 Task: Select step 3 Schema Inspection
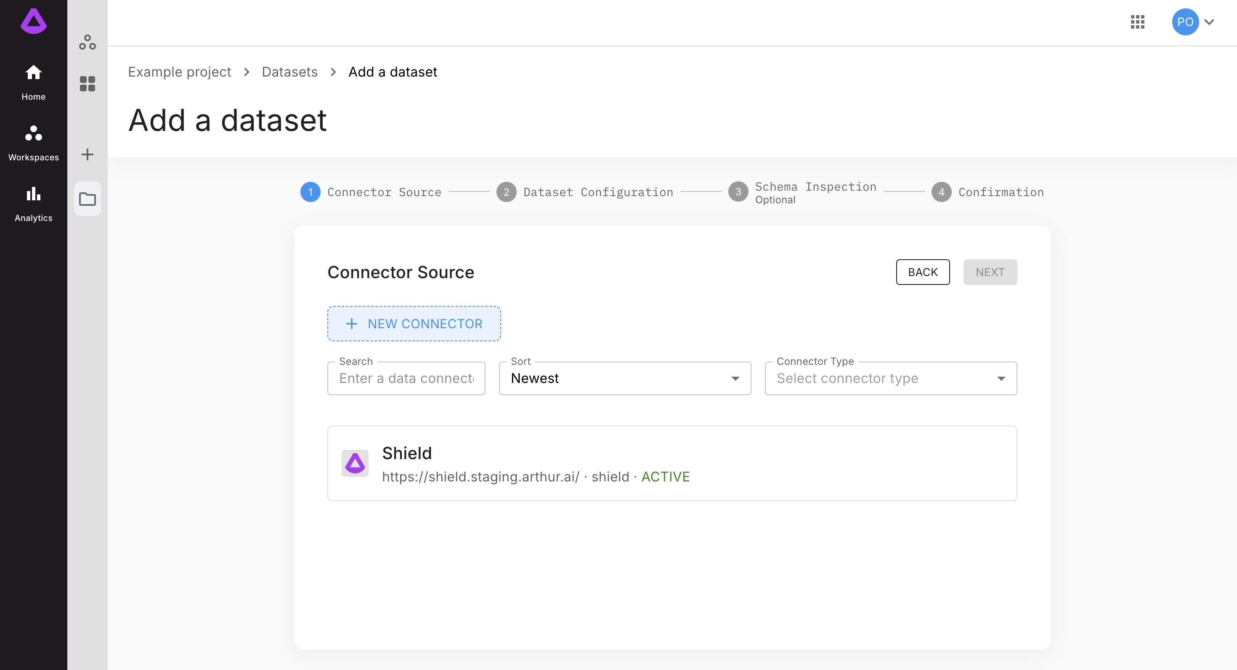[x=802, y=192]
